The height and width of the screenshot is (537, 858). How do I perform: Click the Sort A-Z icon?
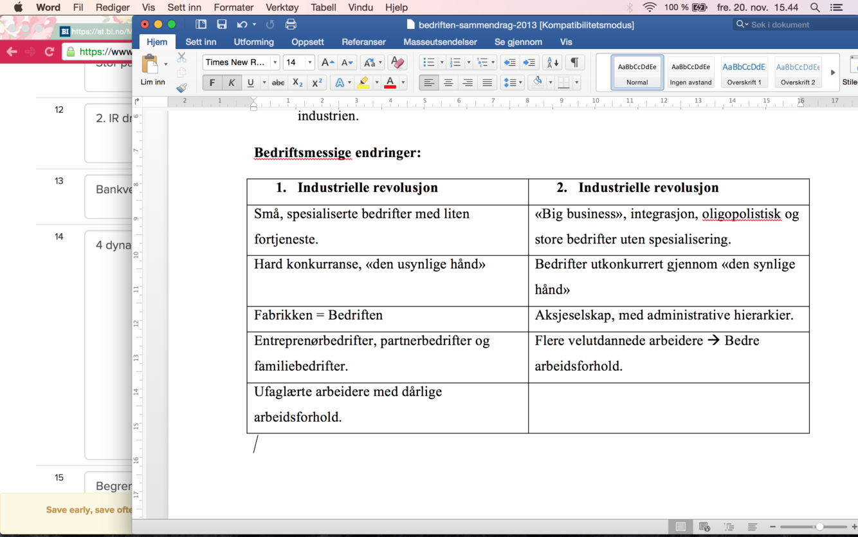(x=552, y=62)
